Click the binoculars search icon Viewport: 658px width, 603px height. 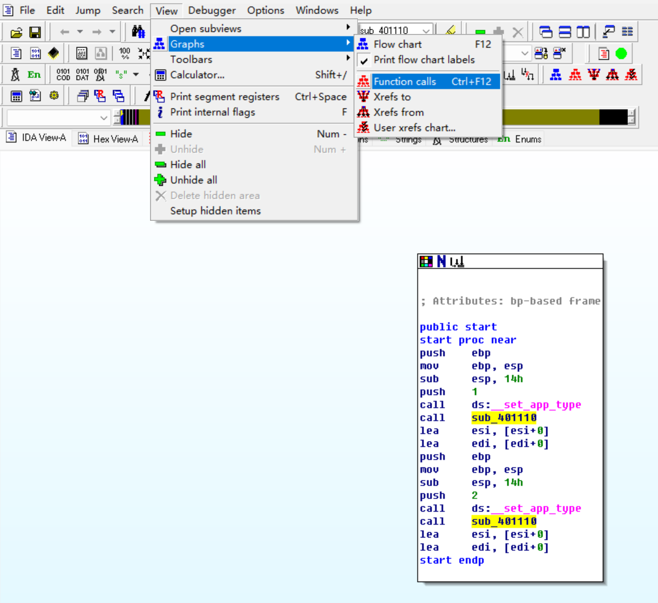[139, 32]
